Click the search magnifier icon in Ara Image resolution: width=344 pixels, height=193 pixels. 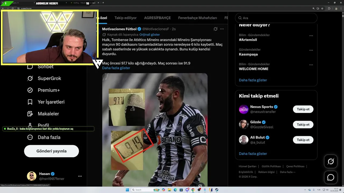[x=240, y=18]
